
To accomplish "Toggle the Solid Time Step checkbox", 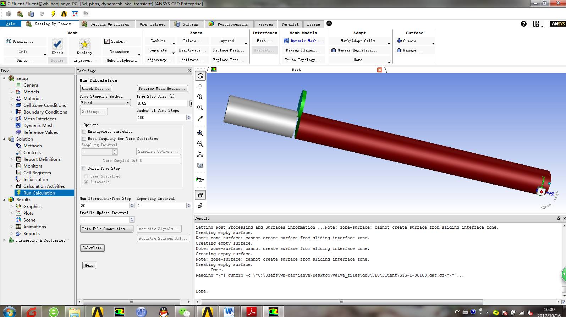I will point(84,168).
